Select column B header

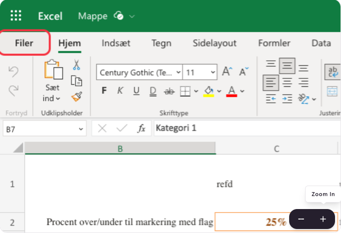pyautogui.click(x=120, y=148)
